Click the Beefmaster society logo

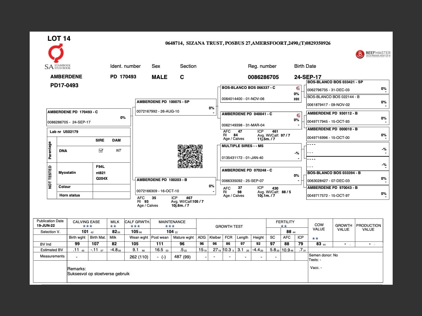pos(373,54)
